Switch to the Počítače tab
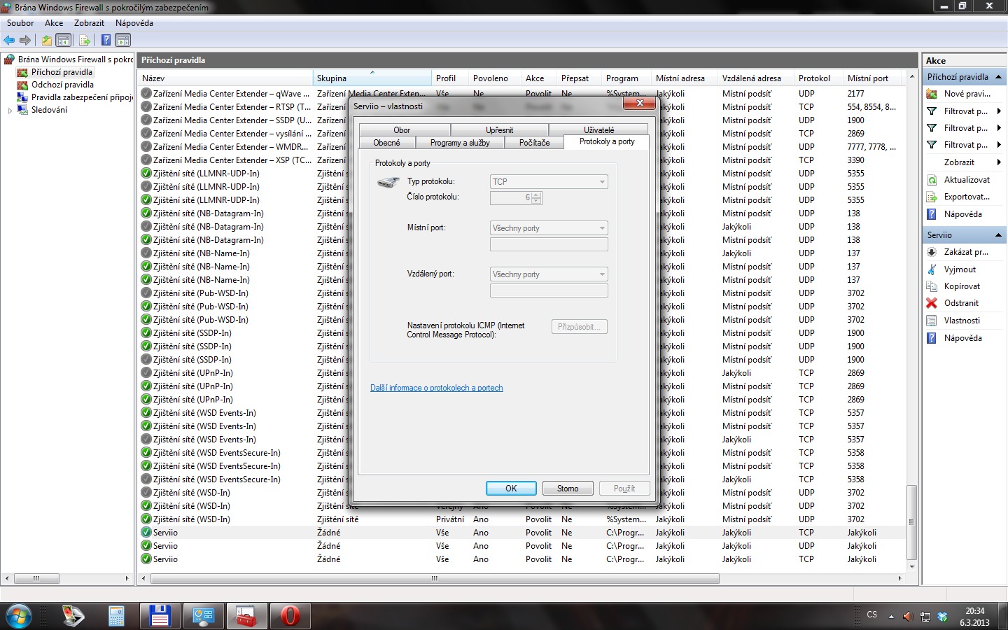1008x630 pixels. point(535,143)
